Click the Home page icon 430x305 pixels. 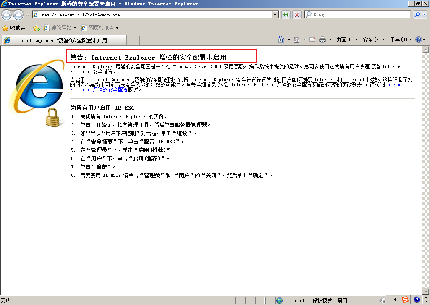(x=281, y=39)
